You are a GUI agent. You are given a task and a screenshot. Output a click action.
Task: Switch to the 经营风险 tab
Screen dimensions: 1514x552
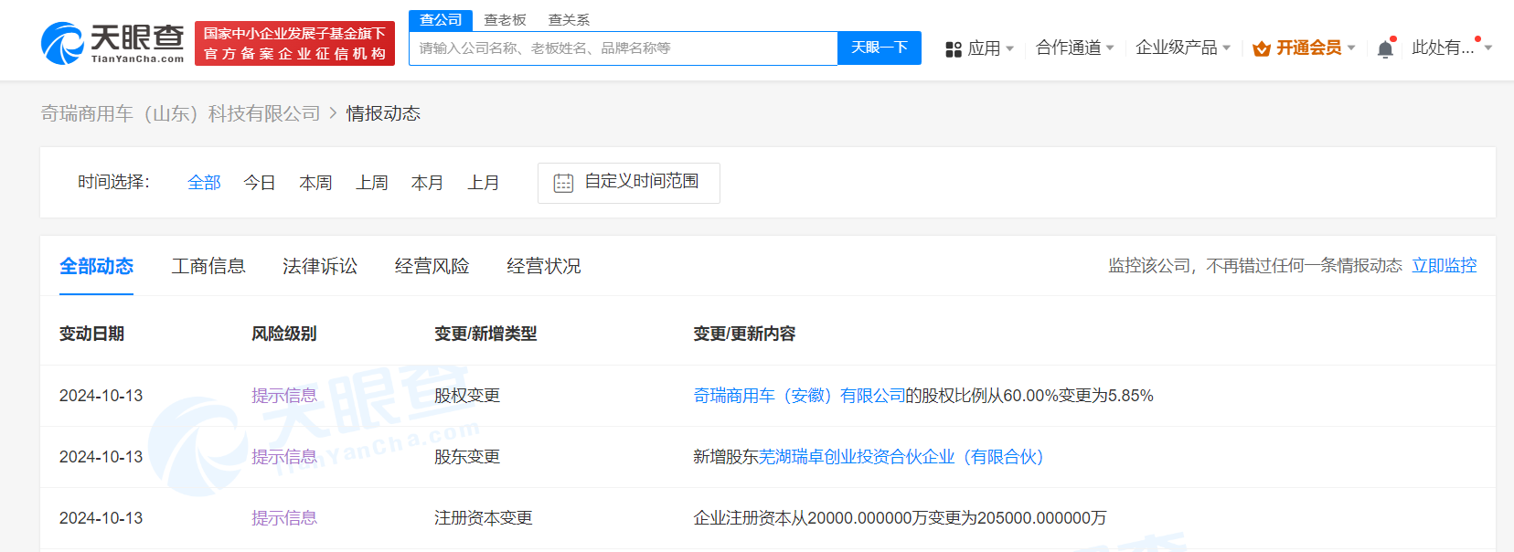click(x=432, y=266)
